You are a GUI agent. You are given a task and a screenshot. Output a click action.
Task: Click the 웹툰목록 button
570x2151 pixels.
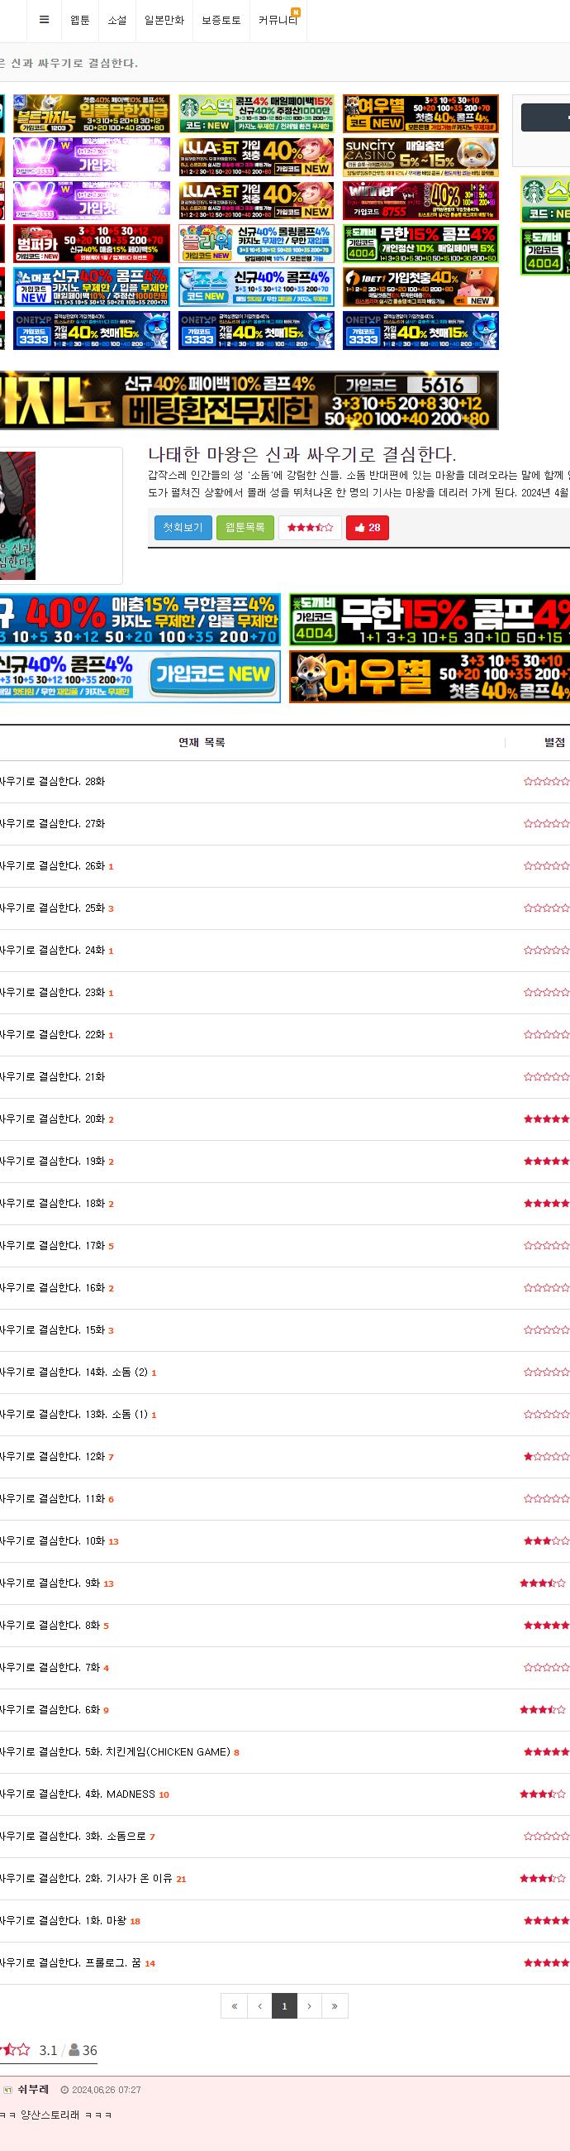tap(245, 528)
